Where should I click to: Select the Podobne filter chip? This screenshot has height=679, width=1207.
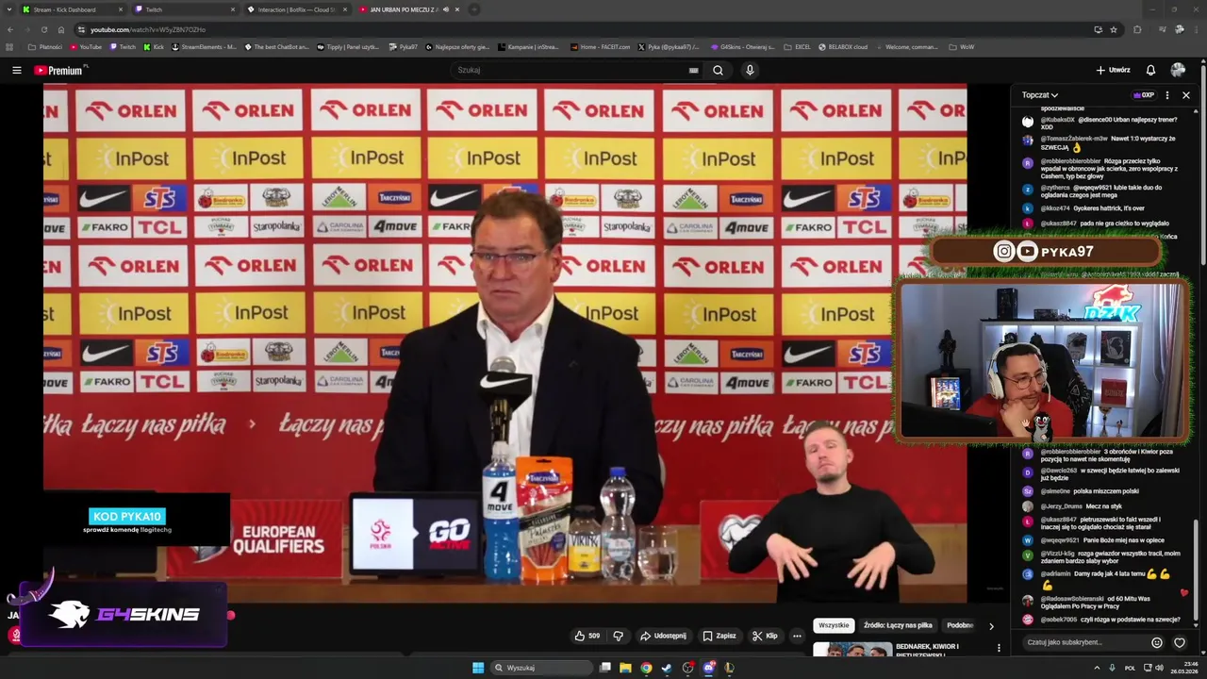point(960,625)
